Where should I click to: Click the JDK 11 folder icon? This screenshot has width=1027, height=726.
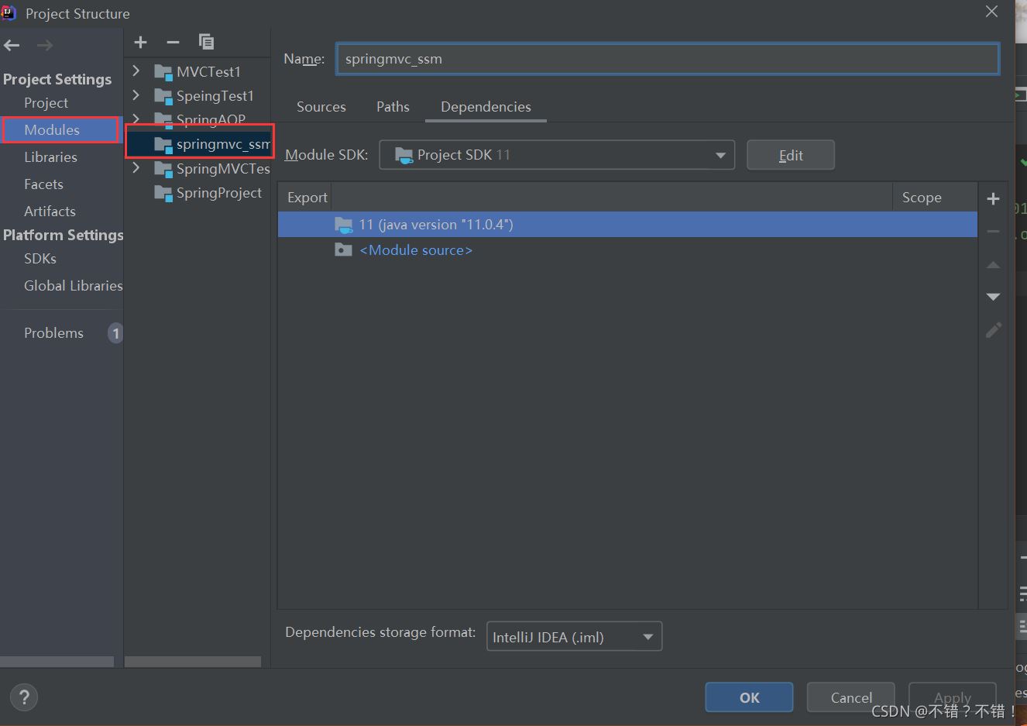(x=343, y=225)
